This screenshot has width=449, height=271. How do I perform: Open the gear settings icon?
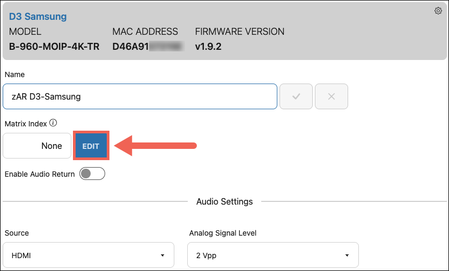tap(438, 11)
